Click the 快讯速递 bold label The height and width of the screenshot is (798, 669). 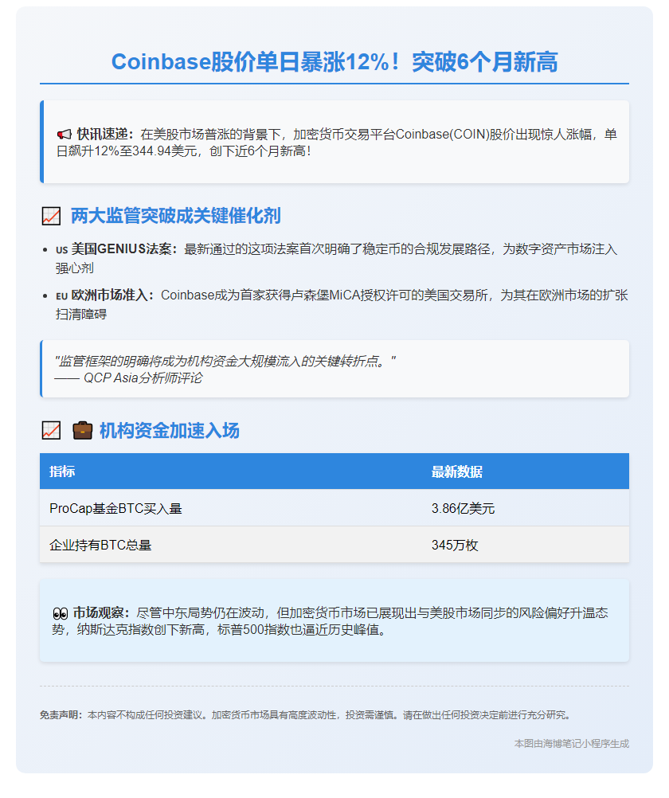(x=105, y=135)
